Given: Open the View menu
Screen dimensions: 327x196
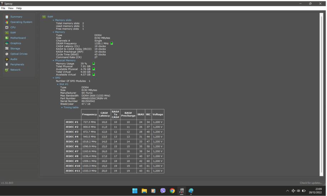Looking at the screenshot, I should 11,8.
